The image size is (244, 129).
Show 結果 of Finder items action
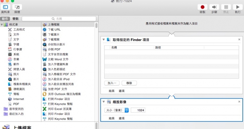[111, 91]
